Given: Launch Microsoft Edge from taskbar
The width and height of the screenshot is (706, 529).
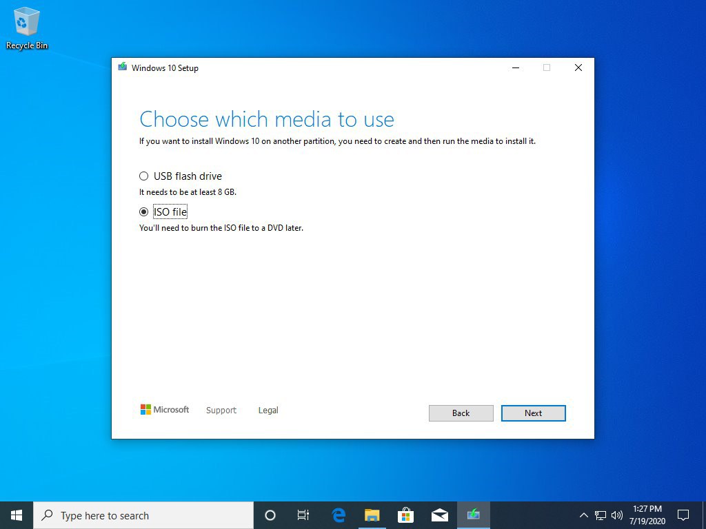Looking at the screenshot, I should pos(338,515).
